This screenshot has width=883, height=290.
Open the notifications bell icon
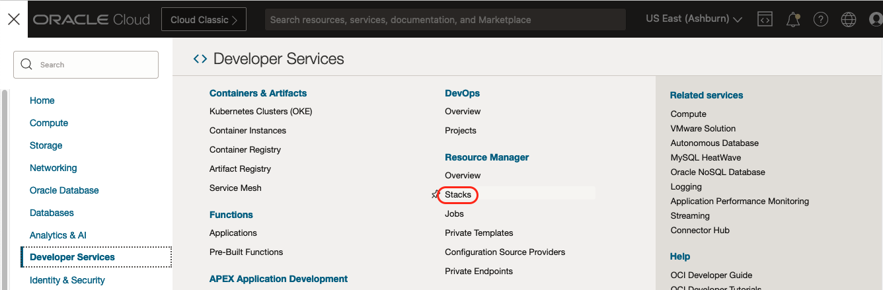pyautogui.click(x=793, y=20)
